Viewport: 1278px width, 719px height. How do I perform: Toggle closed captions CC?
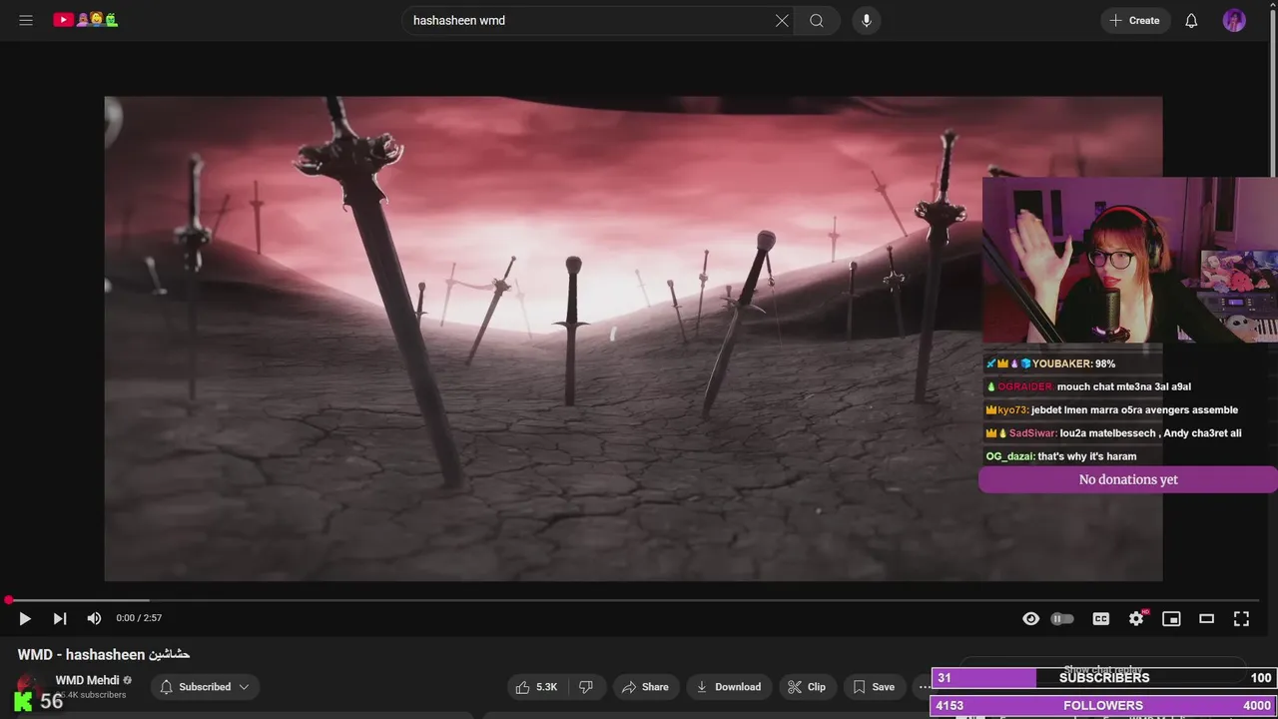pyautogui.click(x=1100, y=619)
